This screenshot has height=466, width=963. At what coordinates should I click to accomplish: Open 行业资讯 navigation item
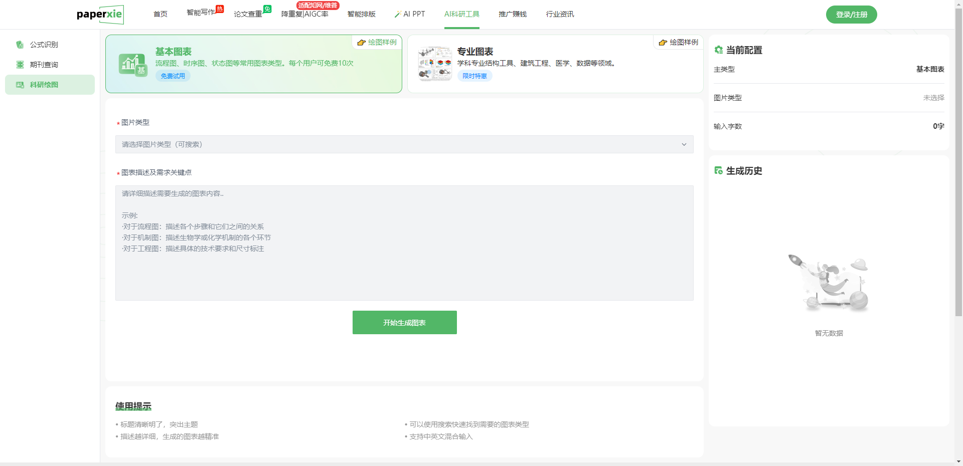coord(560,14)
